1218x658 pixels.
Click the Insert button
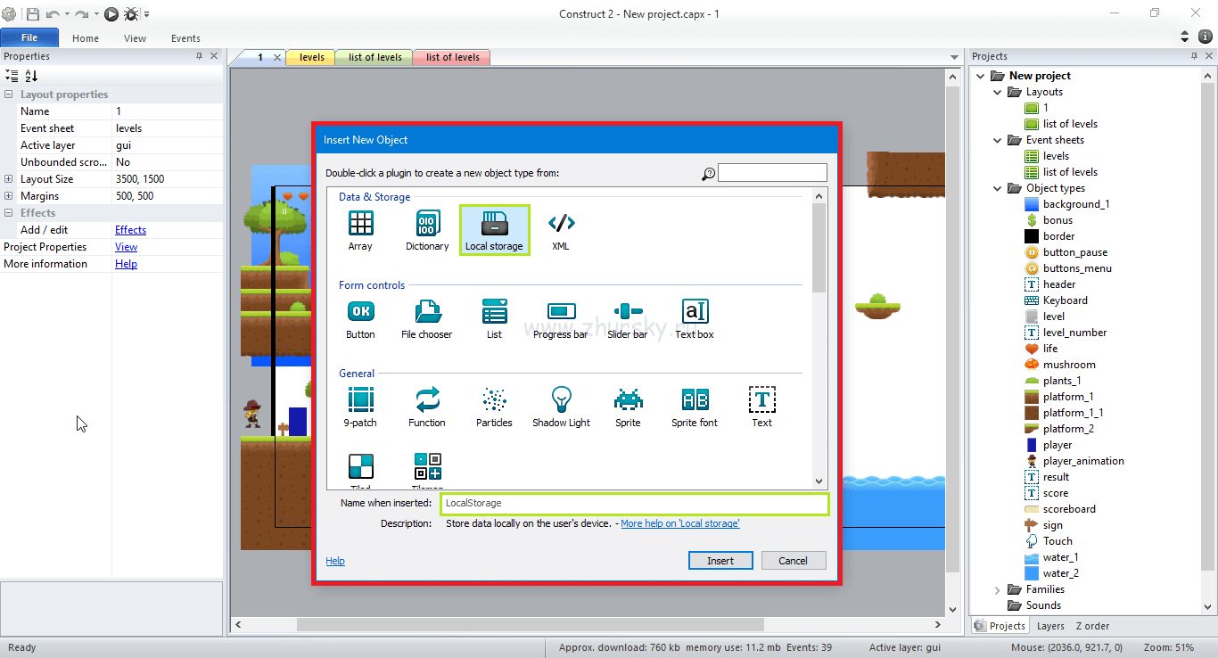(x=720, y=561)
